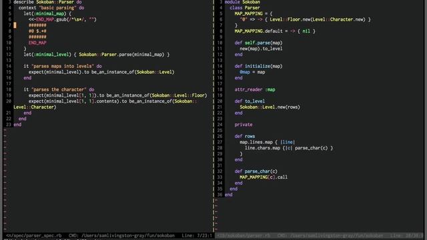Image resolution: width=427 pixels, height=240 pixels.
Task: Click the string "parses maps into levels"
Action: (62, 66)
